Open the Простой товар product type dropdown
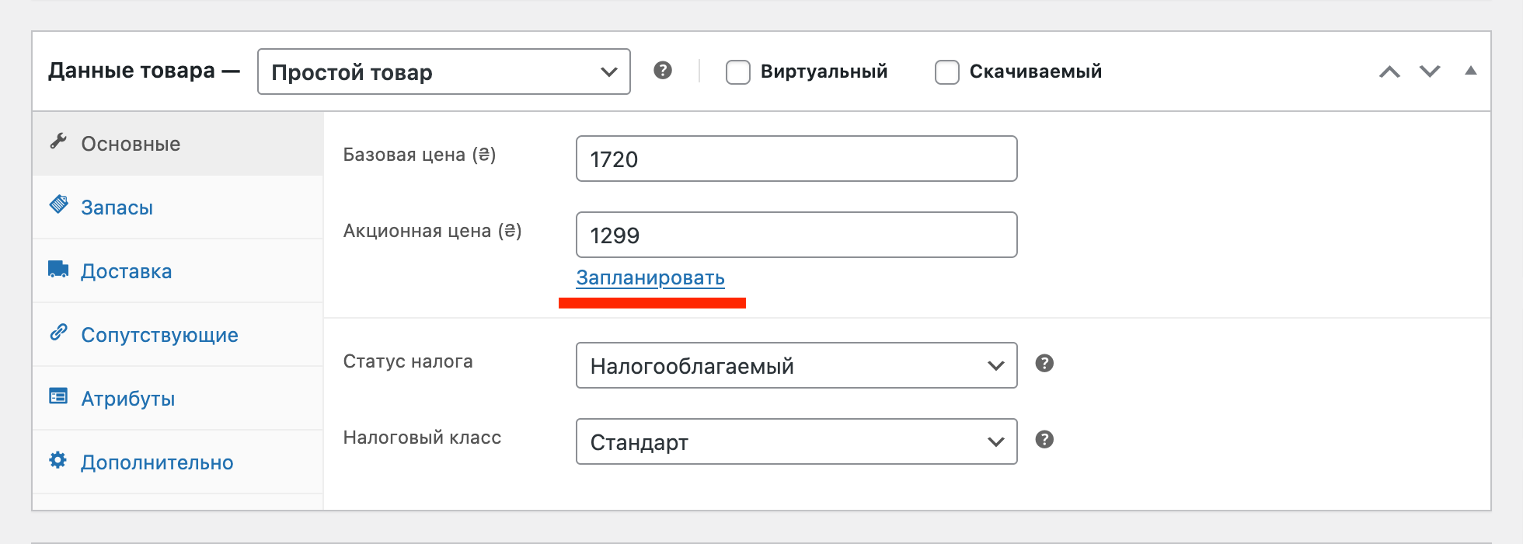Image resolution: width=1523 pixels, height=544 pixels. coord(444,71)
